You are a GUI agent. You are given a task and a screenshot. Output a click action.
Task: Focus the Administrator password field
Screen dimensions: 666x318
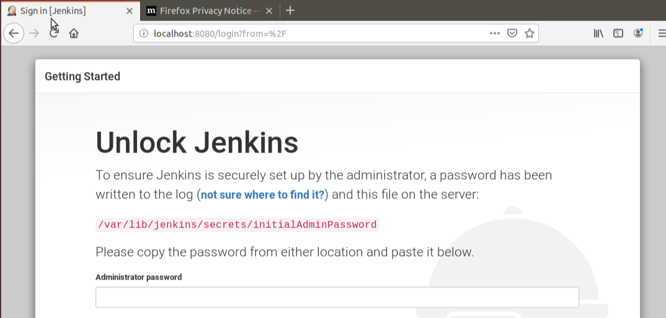click(337, 297)
